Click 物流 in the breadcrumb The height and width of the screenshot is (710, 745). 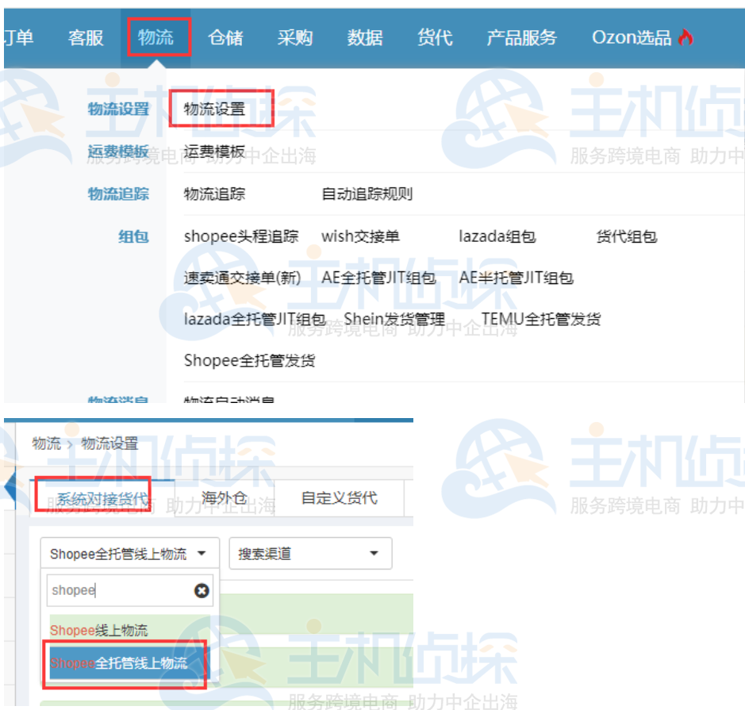pyautogui.click(x=46, y=443)
